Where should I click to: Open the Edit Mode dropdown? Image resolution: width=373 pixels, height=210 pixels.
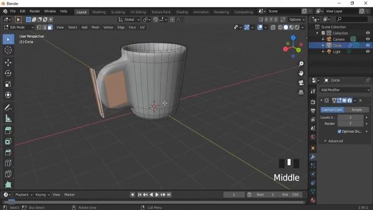(x=19, y=27)
